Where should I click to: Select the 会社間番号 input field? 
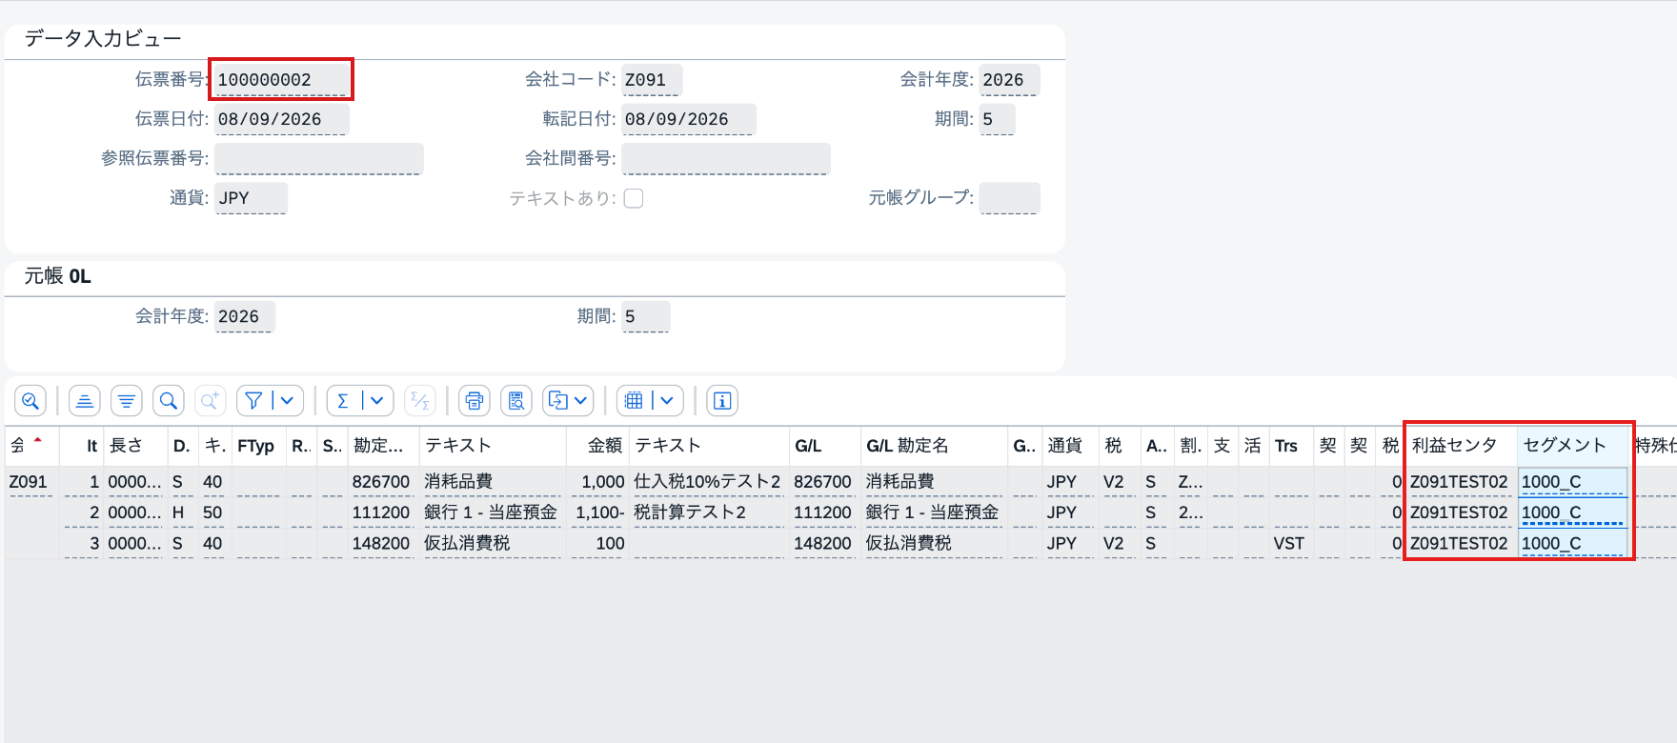[x=726, y=159]
